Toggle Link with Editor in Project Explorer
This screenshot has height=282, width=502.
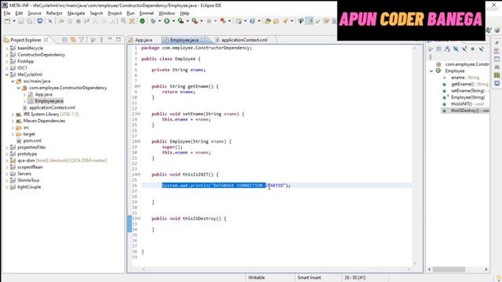coord(73,40)
